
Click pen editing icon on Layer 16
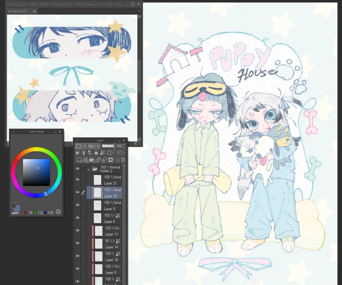pos(83,193)
